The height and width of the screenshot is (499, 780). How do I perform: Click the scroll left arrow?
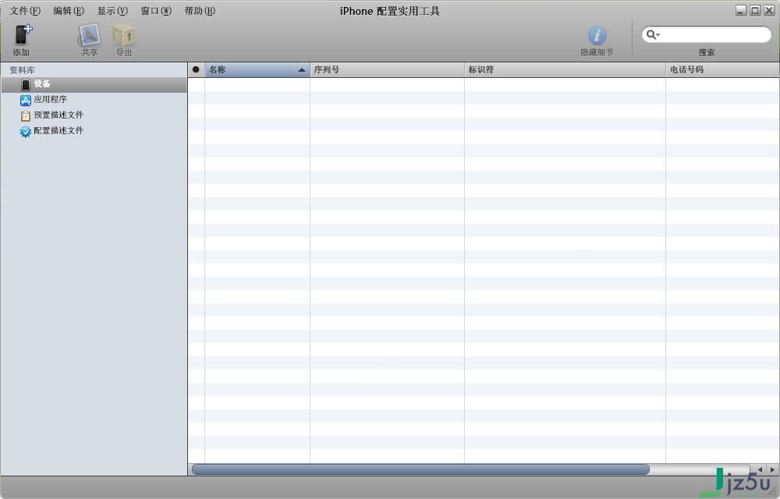point(760,469)
